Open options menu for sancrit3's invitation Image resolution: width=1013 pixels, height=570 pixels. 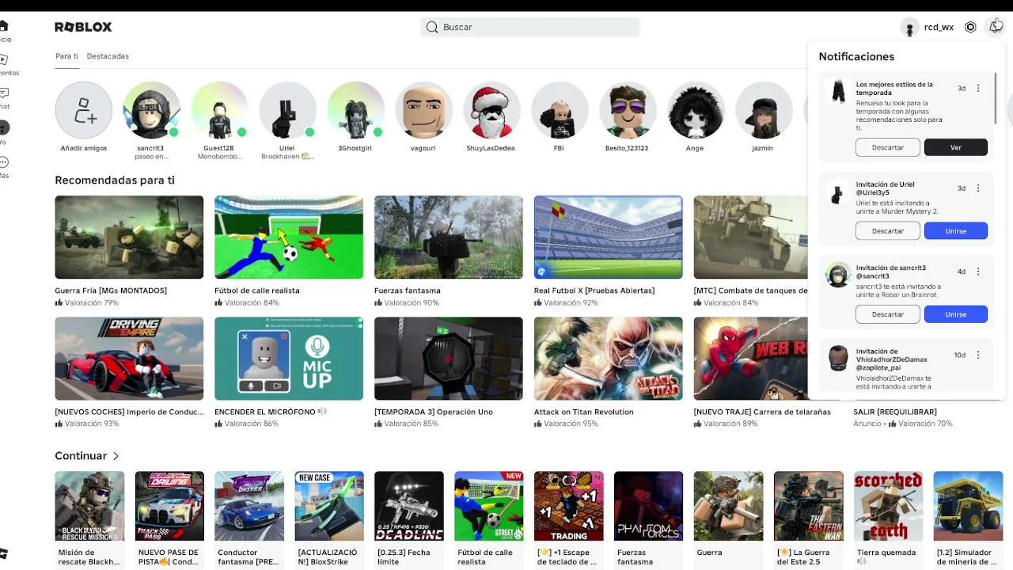tap(978, 272)
